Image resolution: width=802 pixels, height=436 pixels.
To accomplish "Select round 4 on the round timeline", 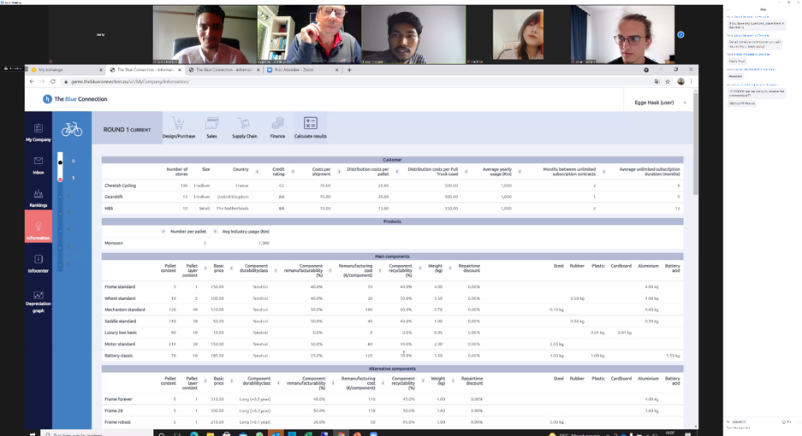I will click(61, 229).
